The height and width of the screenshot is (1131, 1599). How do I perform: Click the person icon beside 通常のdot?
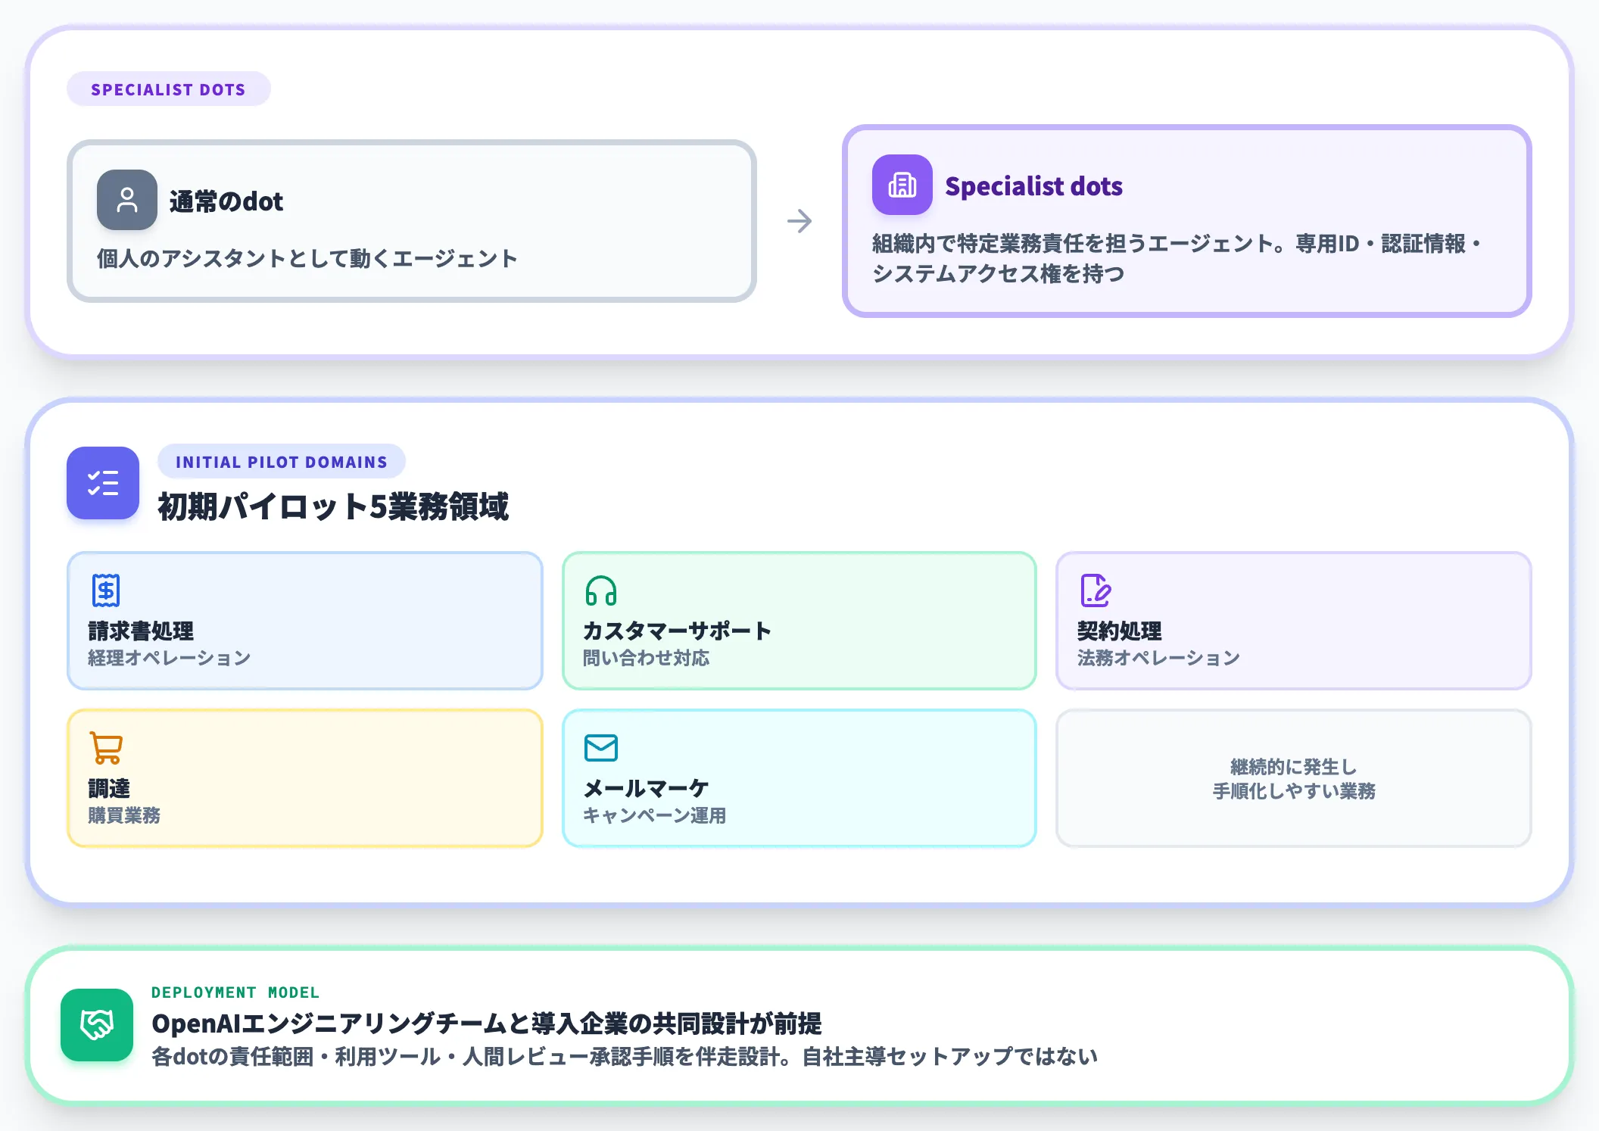(127, 200)
